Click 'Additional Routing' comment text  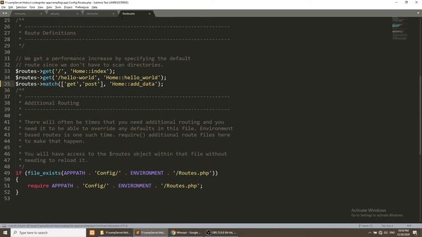[51, 103]
